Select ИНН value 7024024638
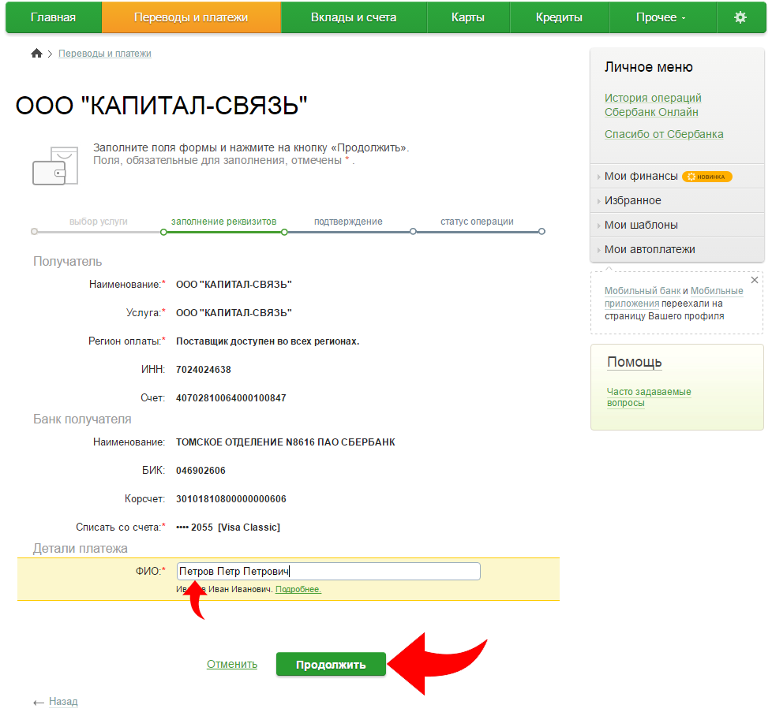 click(x=204, y=369)
